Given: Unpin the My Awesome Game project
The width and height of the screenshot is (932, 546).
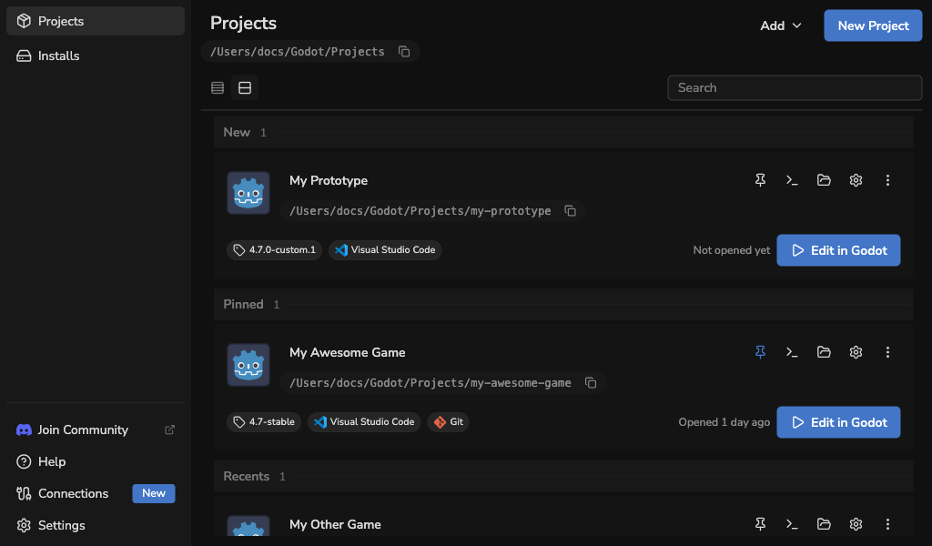Looking at the screenshot, I should (760, 352).
